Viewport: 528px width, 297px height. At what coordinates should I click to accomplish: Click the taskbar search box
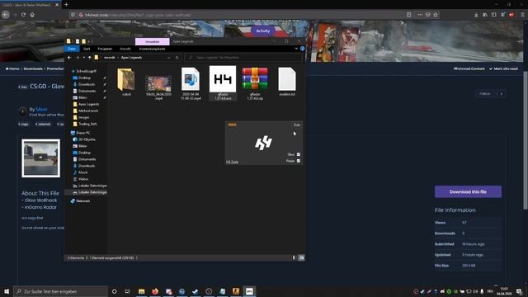(x=60, y=291)
